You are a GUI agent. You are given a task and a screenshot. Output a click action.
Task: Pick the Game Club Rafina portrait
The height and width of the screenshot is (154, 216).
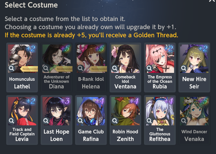[x=91, y=111]
